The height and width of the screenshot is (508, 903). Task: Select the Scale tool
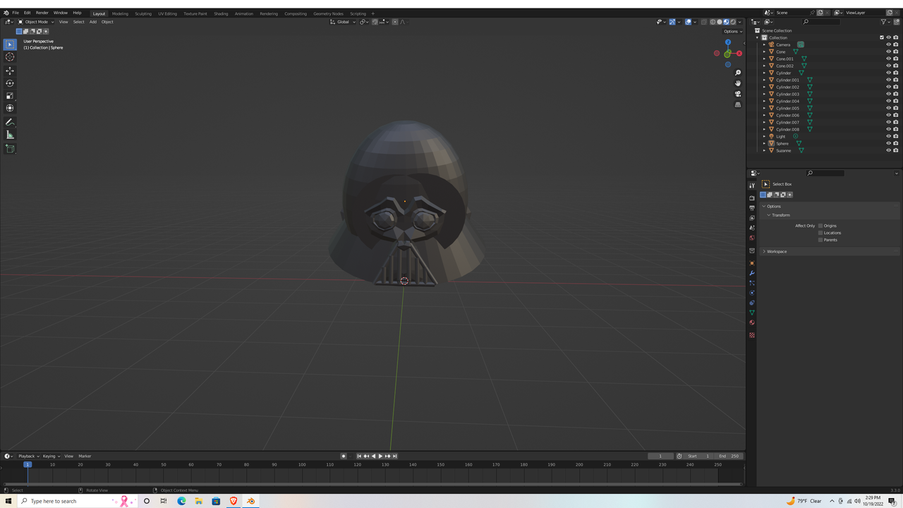coord(10,96)
